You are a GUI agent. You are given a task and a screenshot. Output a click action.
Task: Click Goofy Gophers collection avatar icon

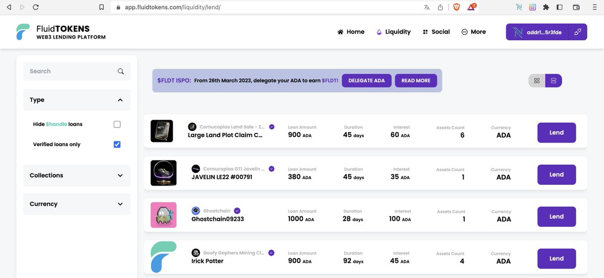point(196,253)
